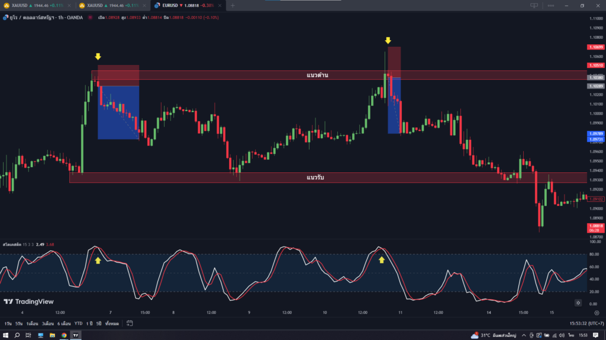
Task: Click the layout monitor icon in title bar
Action: click(534, 5)
